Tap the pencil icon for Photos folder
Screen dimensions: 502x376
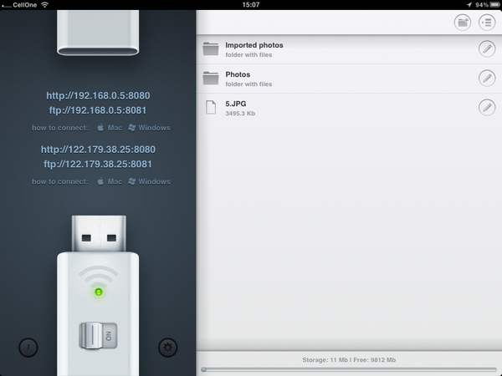[487, 78]
